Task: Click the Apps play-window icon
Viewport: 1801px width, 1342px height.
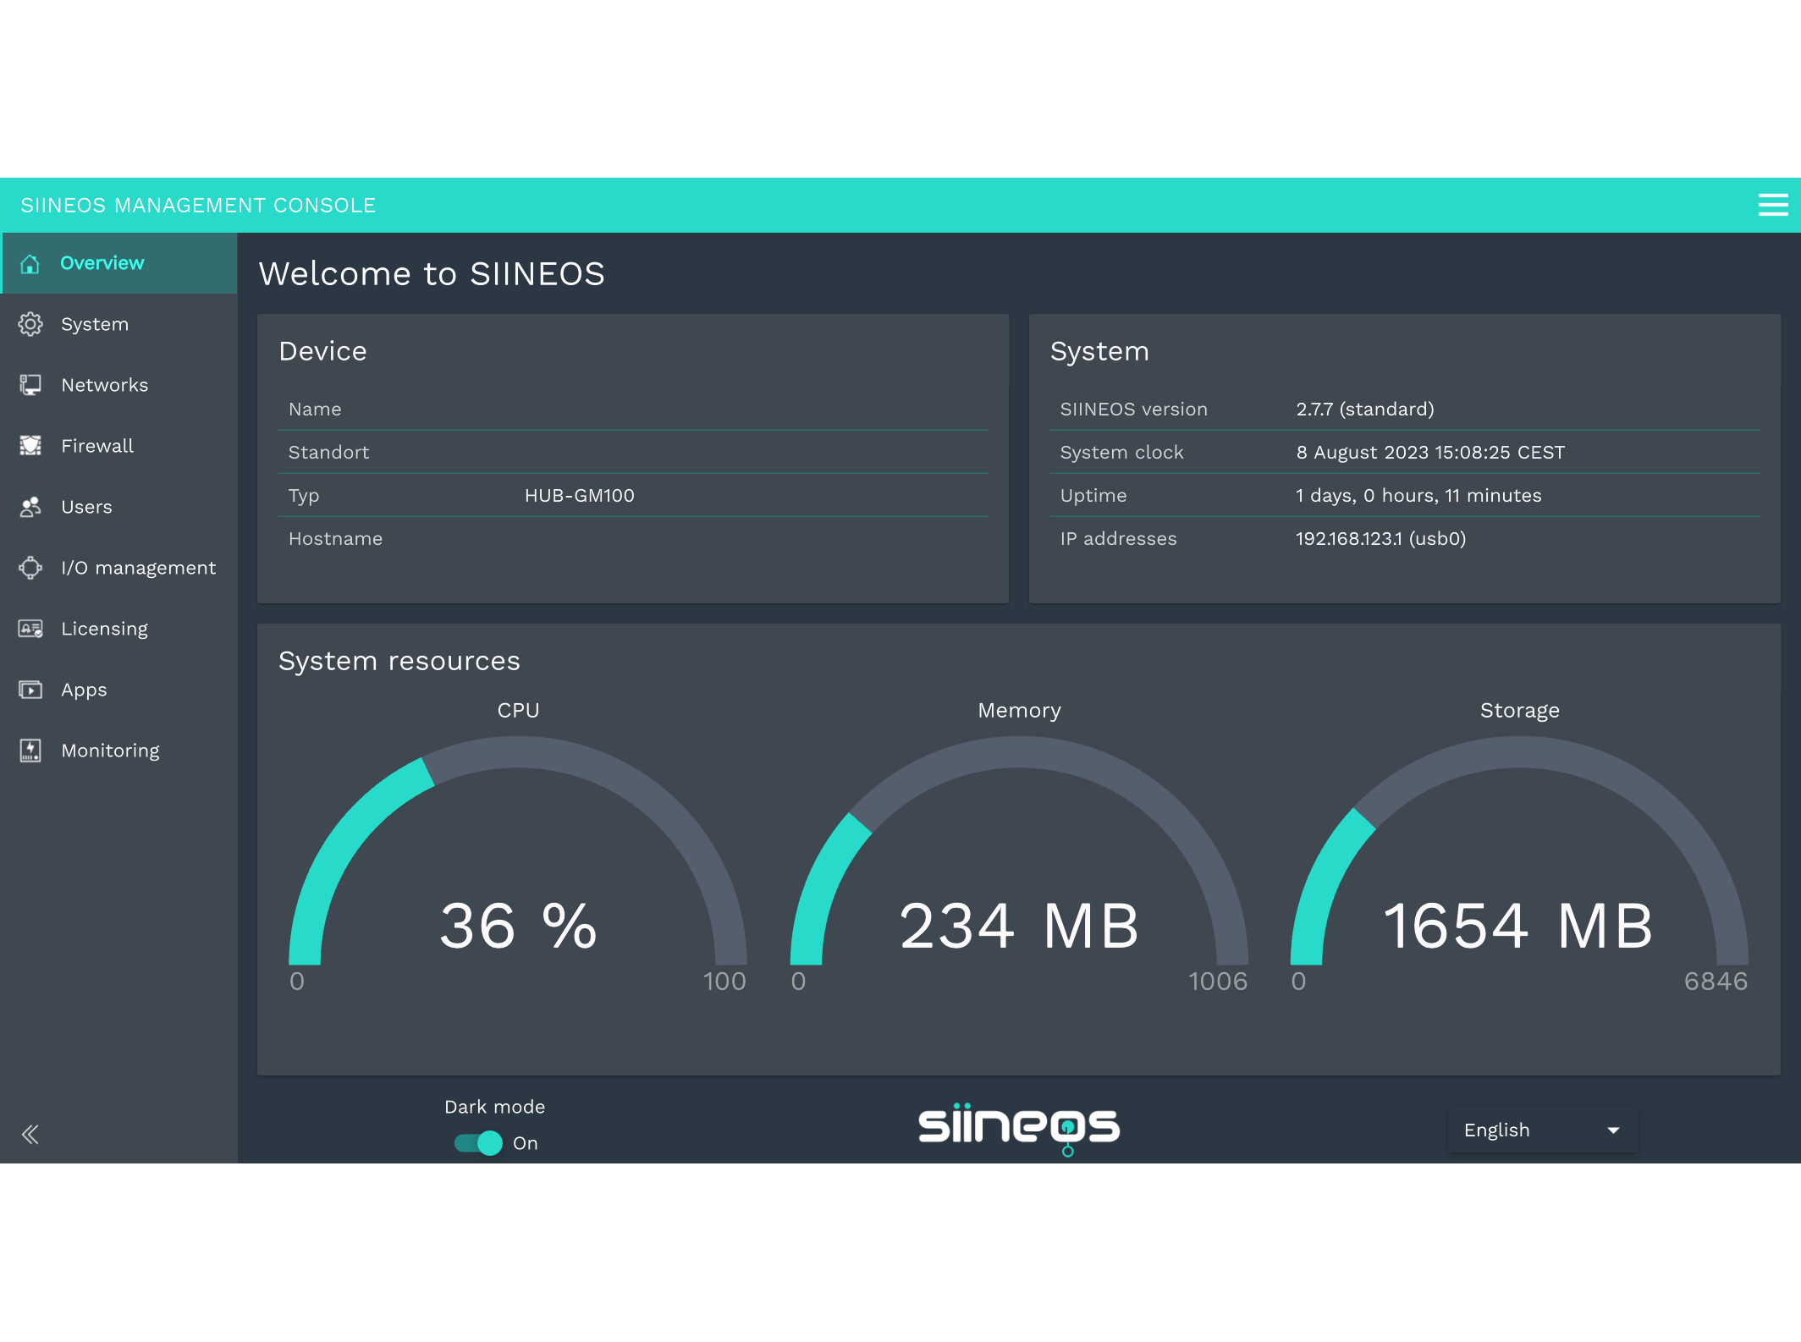Action: click(x=30, y=690)
